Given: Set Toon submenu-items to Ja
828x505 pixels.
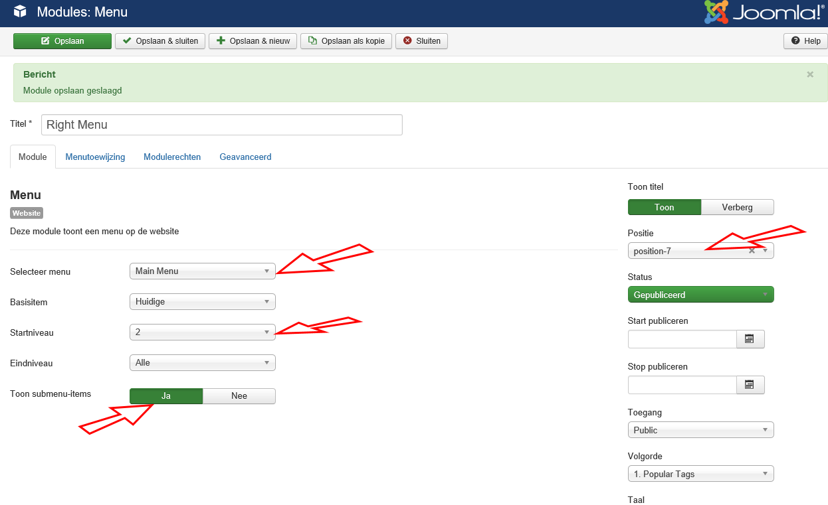Looking at the screenshot, I should tap(166, 396).
